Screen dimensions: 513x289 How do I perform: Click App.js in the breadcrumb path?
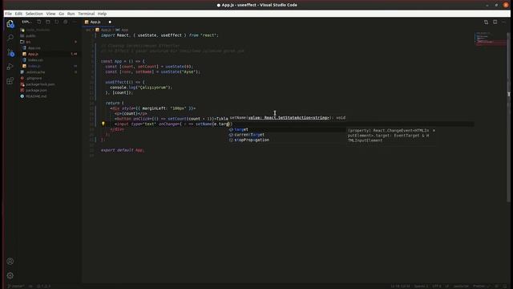pos(105,30)
